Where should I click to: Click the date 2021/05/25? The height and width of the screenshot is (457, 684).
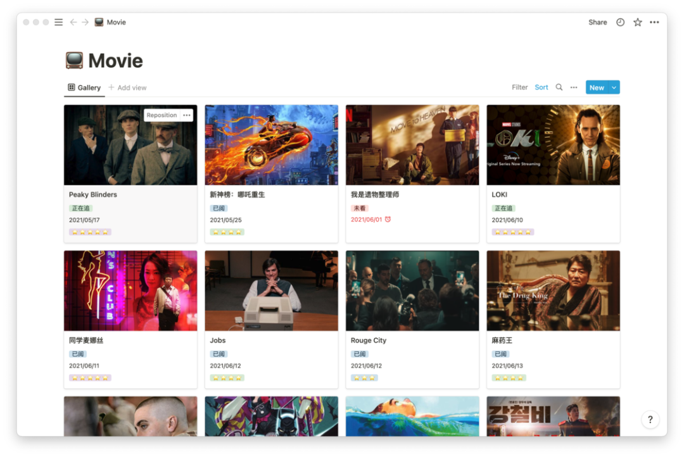coord(225,220)
